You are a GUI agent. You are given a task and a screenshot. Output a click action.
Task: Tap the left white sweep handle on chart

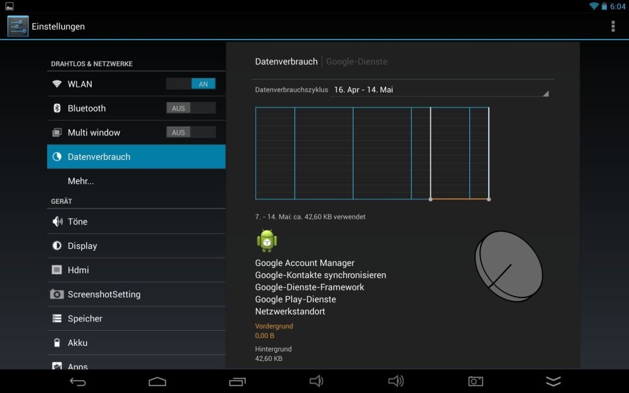430,199
